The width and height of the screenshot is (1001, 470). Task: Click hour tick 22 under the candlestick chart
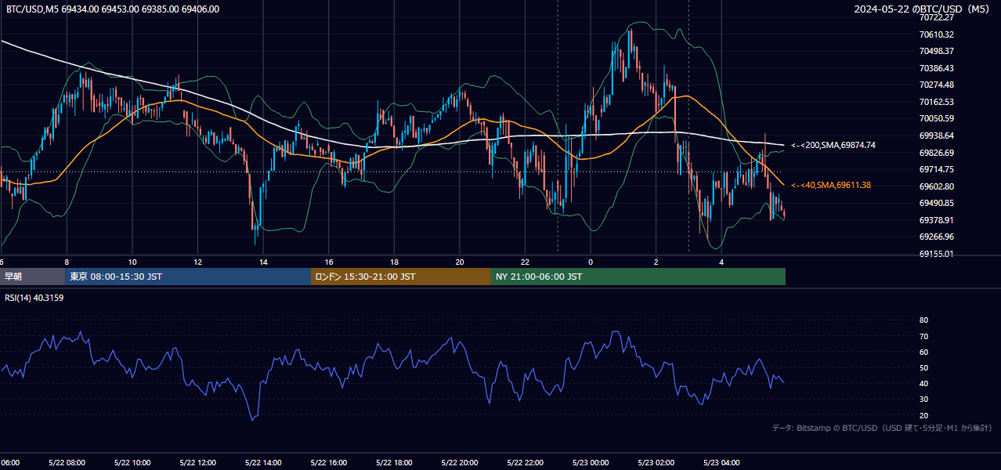click(x=525, y=262)
